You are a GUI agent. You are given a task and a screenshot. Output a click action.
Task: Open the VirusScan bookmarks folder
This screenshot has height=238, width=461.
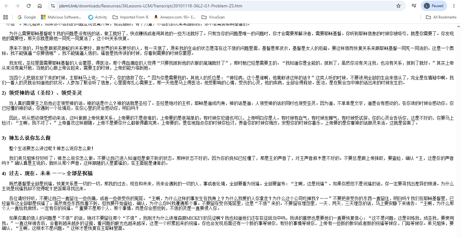tap(213, 17)
